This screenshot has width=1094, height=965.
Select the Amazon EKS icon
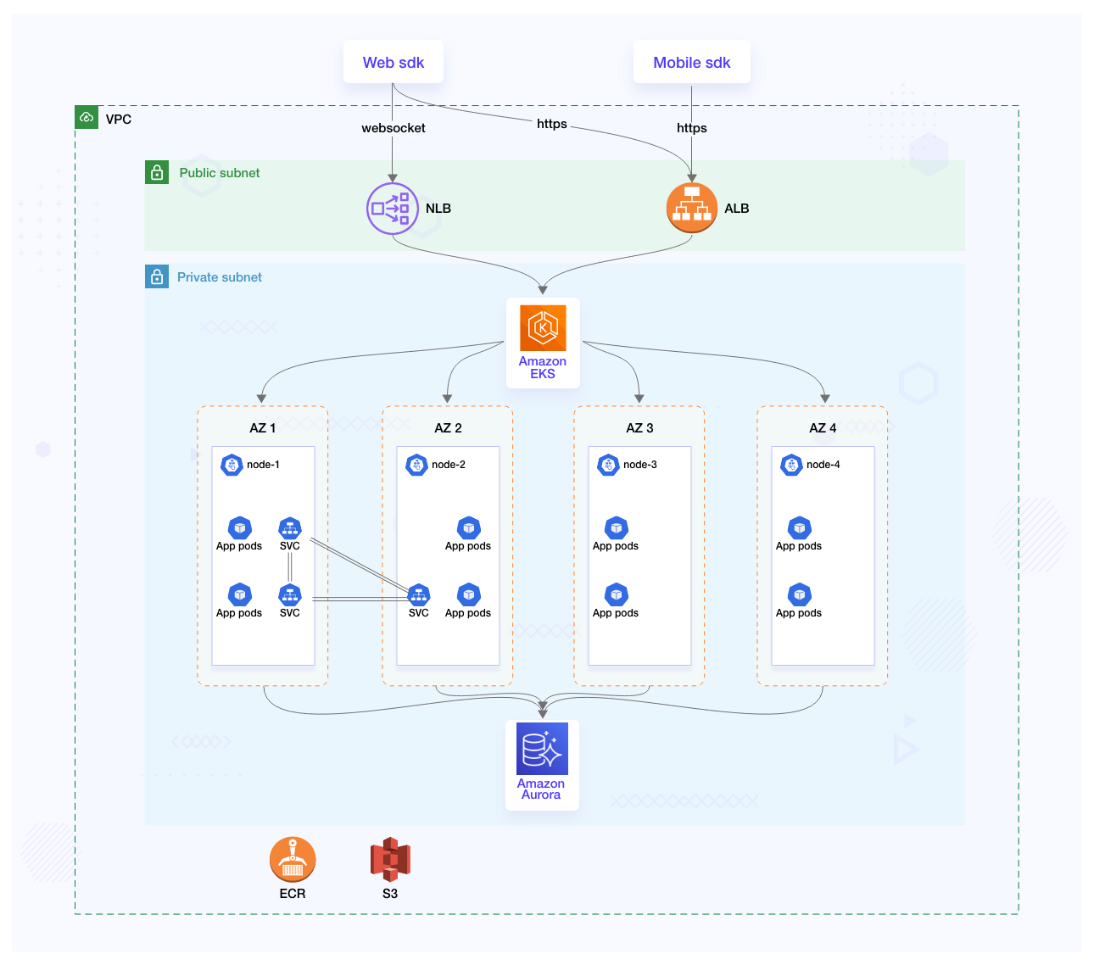543,328
